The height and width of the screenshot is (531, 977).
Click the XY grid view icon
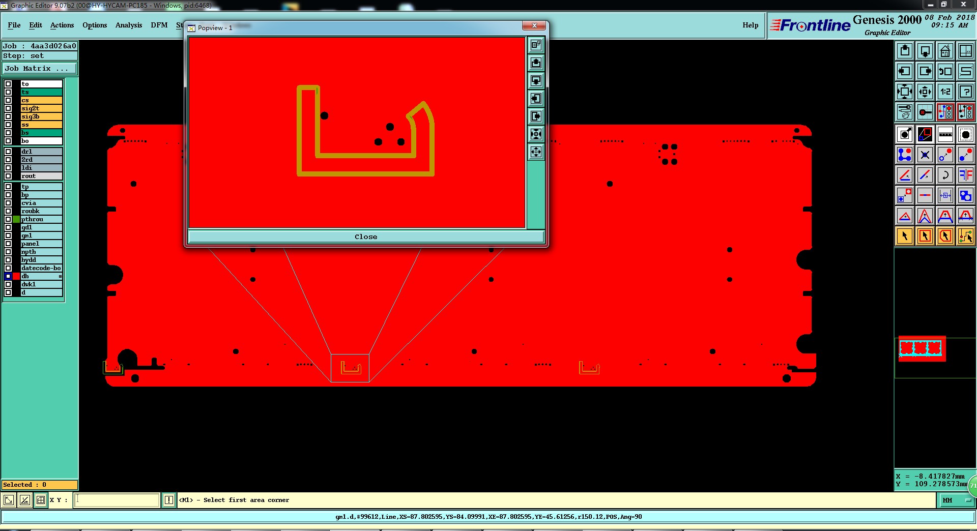tap(966, 51)
